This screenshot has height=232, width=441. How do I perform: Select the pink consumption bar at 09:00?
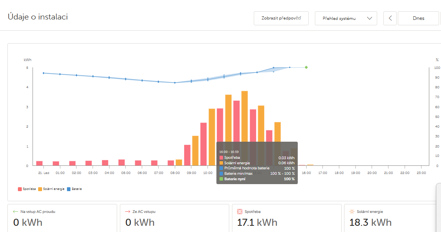tap(187, 155)
